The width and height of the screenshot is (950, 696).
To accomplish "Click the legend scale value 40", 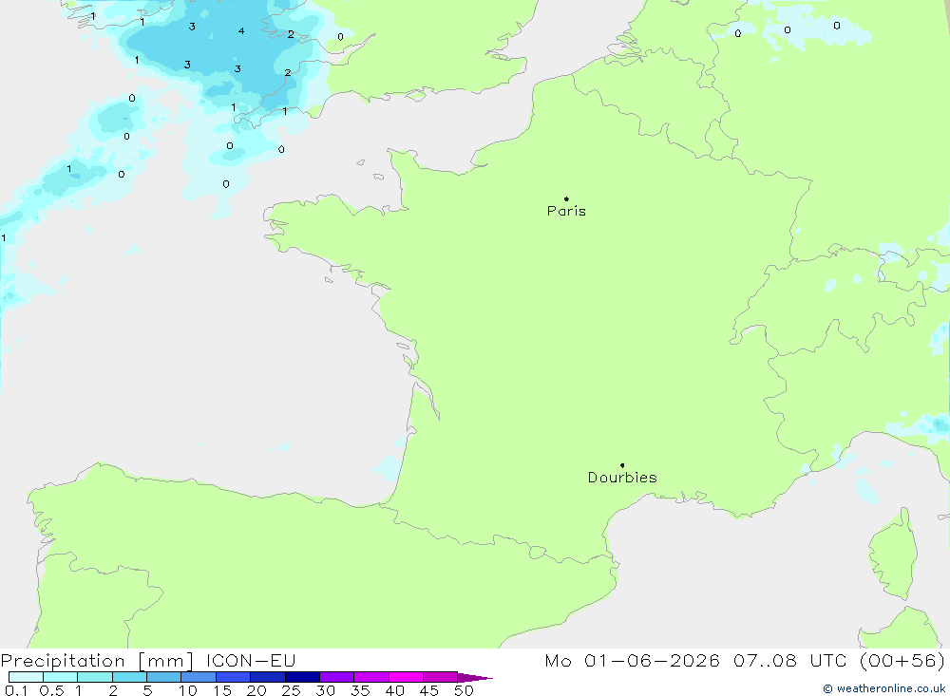I will 394,690.
